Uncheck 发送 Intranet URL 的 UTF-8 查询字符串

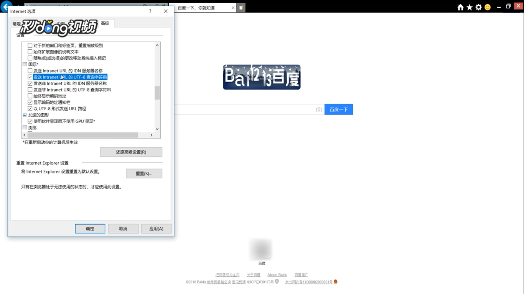tap(30, 77)
